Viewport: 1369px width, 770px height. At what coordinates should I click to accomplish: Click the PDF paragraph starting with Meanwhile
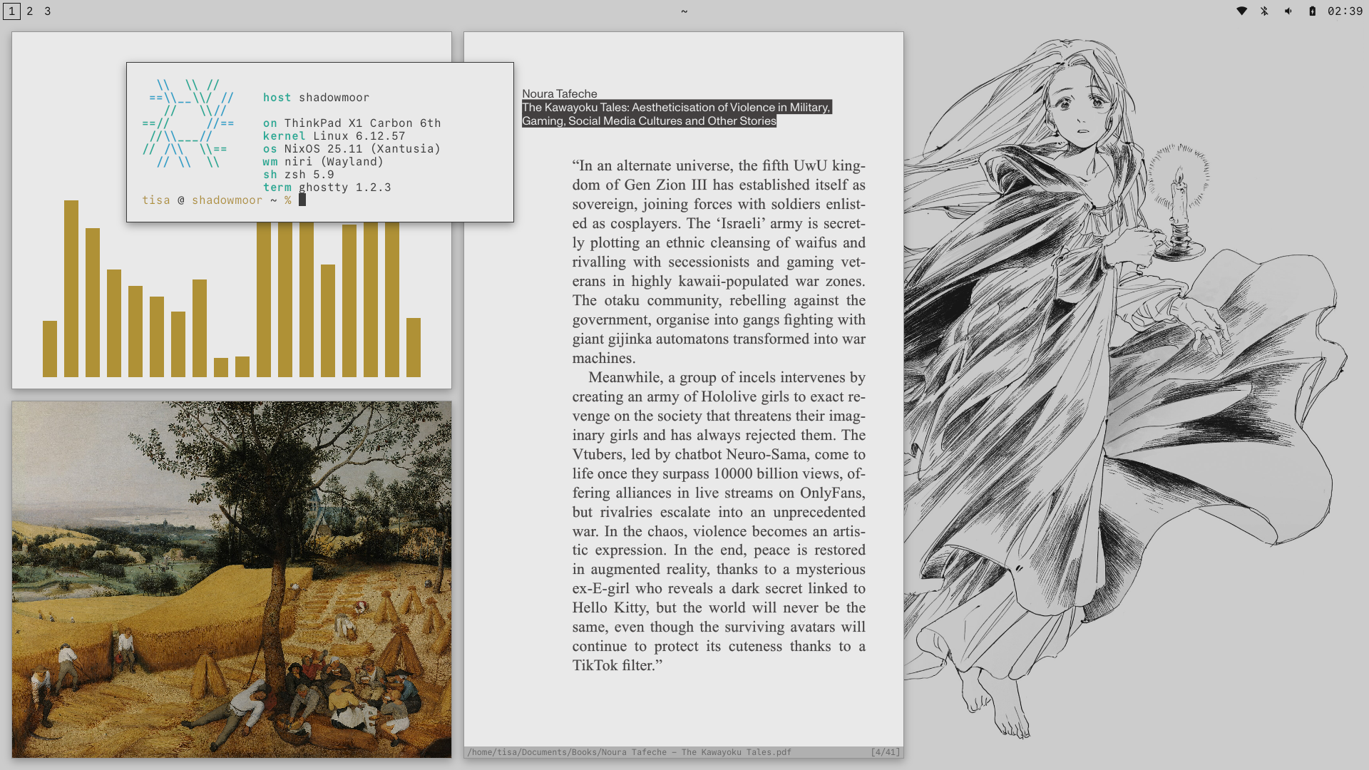click(x=719, y=520)
